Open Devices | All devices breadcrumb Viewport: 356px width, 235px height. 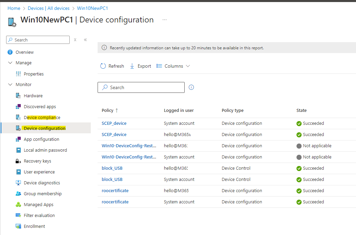(49, 9)
